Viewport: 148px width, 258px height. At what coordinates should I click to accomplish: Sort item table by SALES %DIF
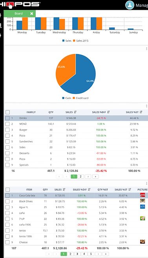coord(89,189)
